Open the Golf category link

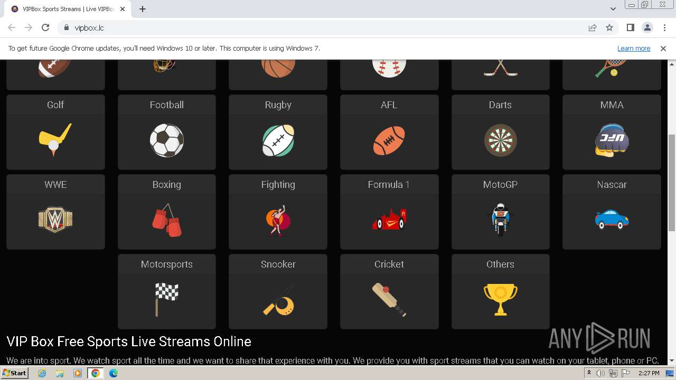click(x=55, y=104)
